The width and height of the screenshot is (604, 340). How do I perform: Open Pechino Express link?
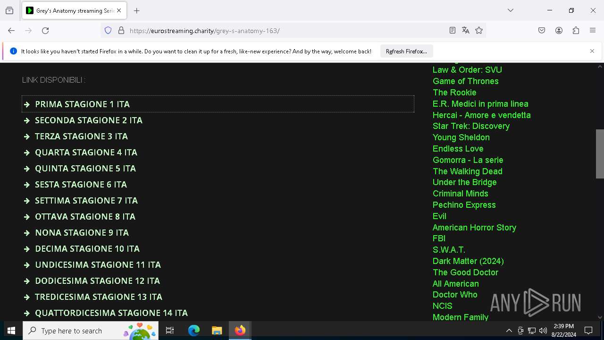tap(464, 205)
